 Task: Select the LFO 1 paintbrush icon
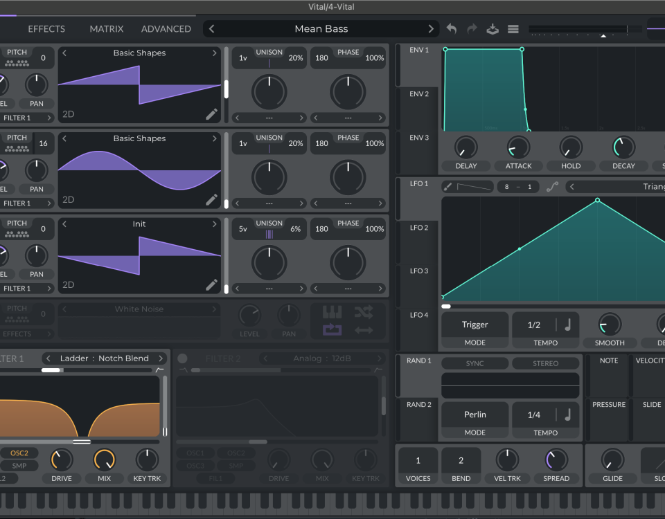[447, 187]
